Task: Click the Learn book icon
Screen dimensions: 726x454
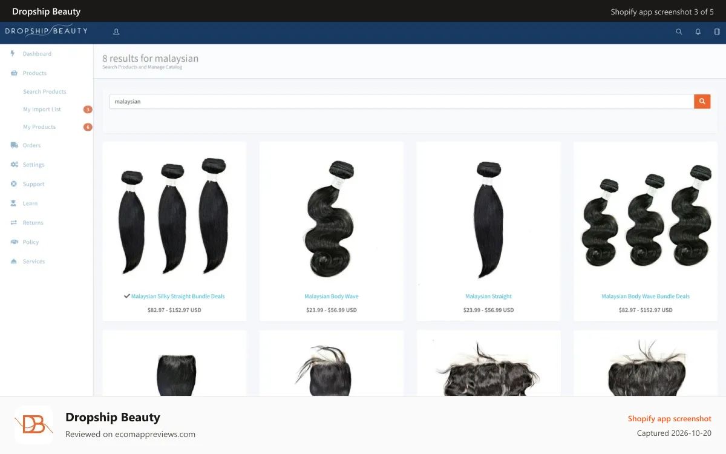Action: 14,203
